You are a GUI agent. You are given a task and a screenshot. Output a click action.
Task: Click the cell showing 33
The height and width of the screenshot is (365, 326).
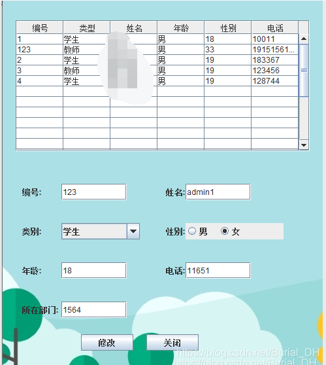tap(227, 50)
